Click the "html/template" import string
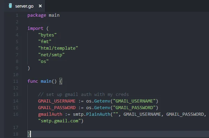This screenshot has width=209, height=138. 58,48
